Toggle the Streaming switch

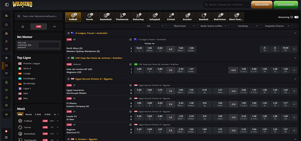coord(296,17)
